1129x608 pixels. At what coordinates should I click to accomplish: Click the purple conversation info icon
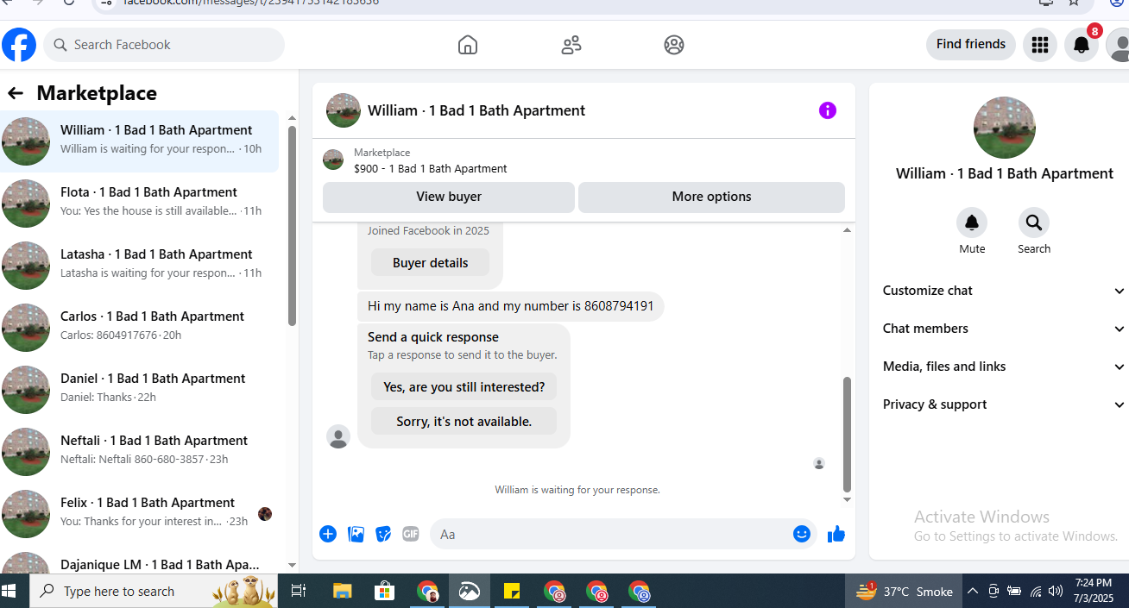click(x=827, y=110)
